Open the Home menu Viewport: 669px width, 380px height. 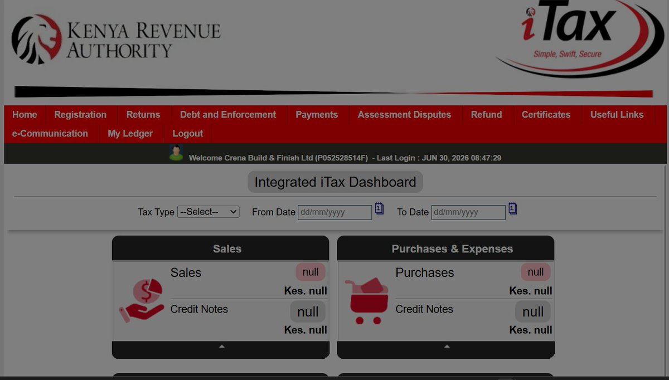(x=25, y=115)
